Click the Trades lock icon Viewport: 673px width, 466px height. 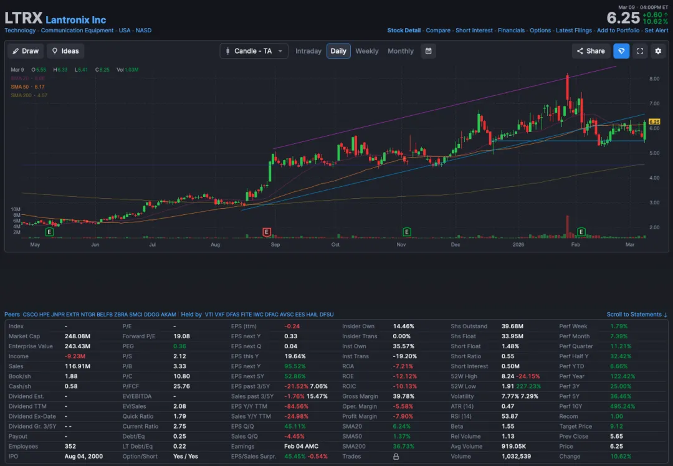point(396,457)
